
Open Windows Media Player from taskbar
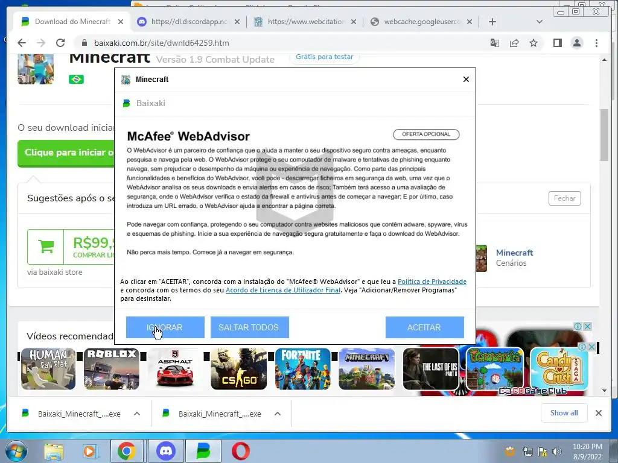(89, 451)
